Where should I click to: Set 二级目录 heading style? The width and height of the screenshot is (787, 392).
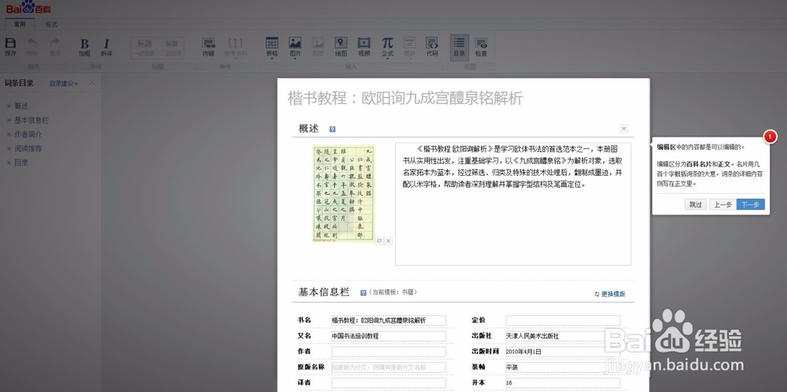click(x=171, y=48)
